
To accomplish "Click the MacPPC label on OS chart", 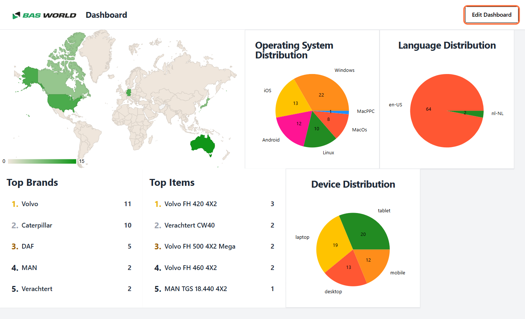I will [x=366, y=111].
